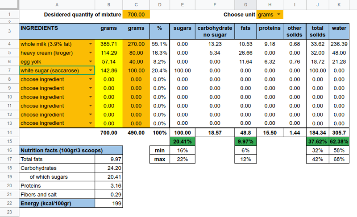Select column K header
Image resolution: width=357 pixels, height=217 pixels.
[x=339, y=4]
